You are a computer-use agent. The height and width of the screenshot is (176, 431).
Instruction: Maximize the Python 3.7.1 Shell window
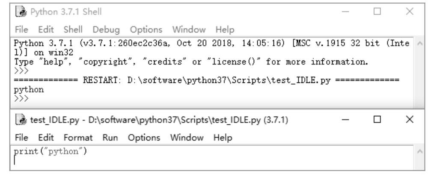(x=377, y=12)
